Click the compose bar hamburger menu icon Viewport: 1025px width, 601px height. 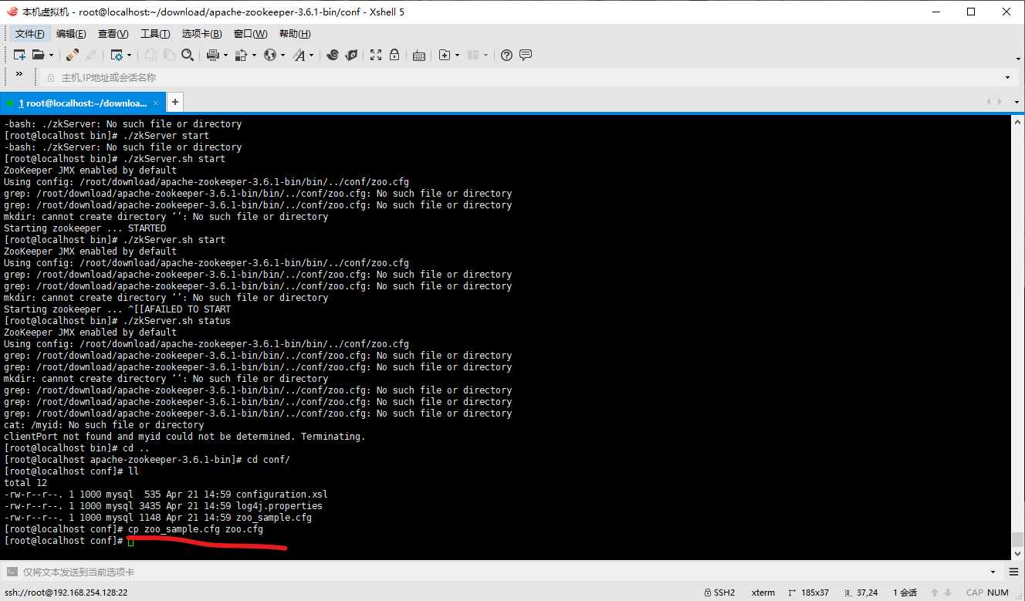pyautogui.click(x=1013, y=572)
